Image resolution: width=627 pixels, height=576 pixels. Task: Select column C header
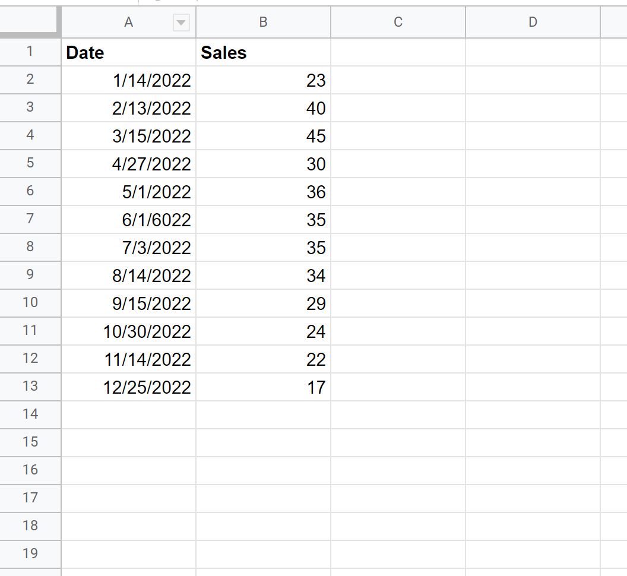coord(398,23)
